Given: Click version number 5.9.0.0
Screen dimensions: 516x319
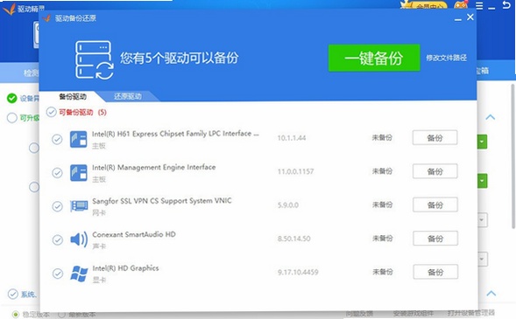Looking at the screenshot, I should pos(288,205).
